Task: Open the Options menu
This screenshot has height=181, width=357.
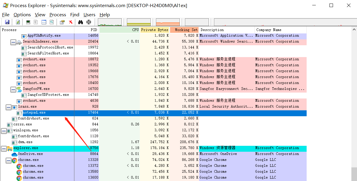Action: point(22,14)
